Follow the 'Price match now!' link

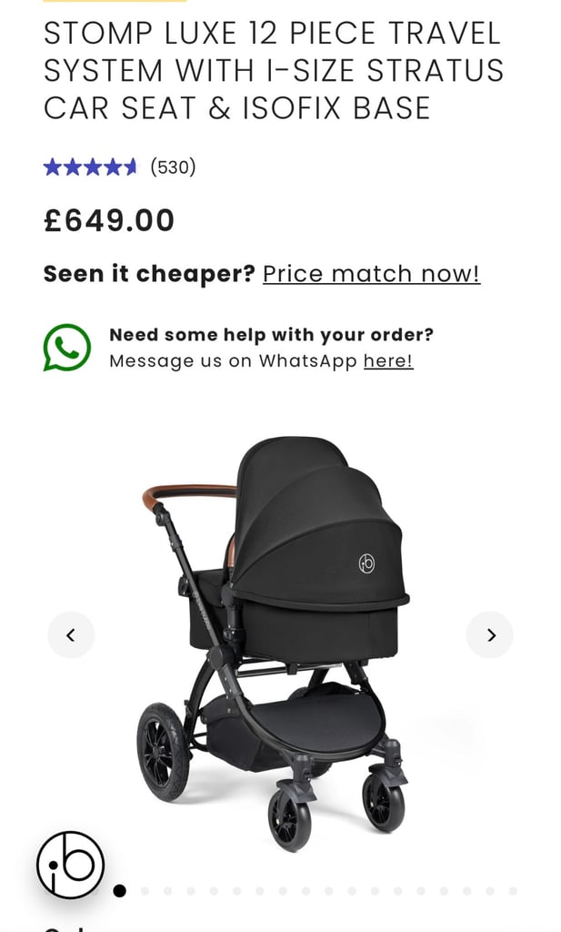click(372, 274)
